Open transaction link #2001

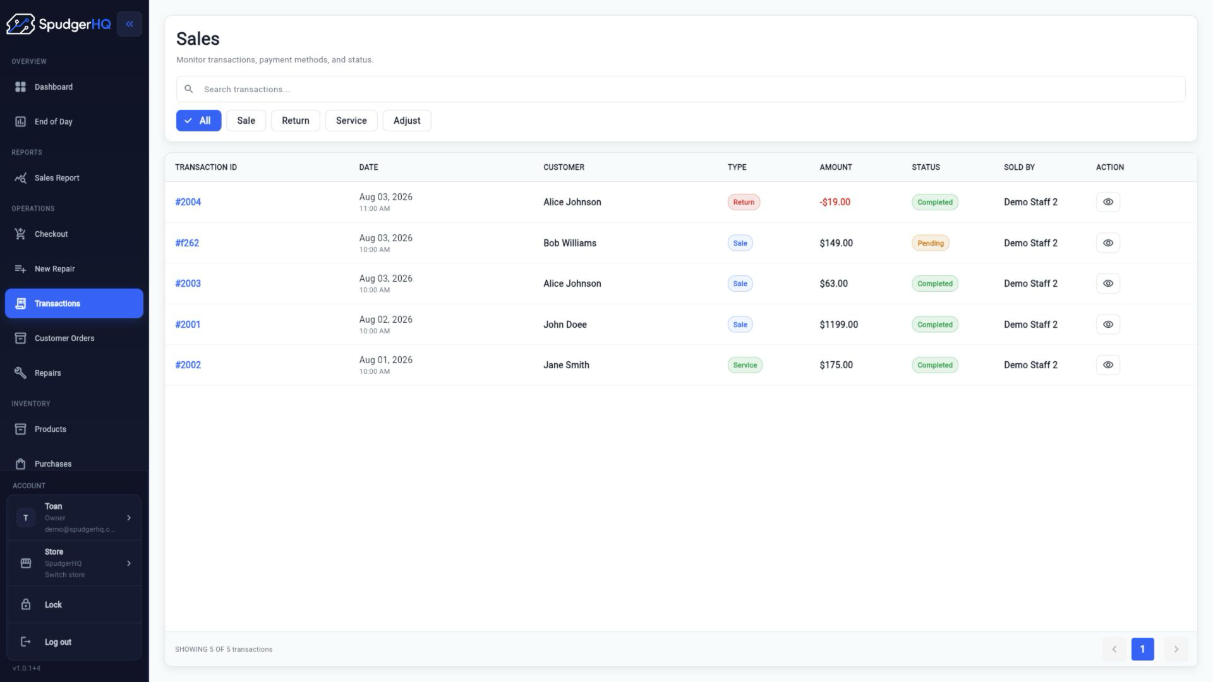pos(188,325)
